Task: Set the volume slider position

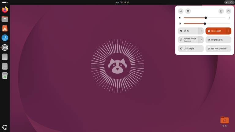Action: coord(205,18)
